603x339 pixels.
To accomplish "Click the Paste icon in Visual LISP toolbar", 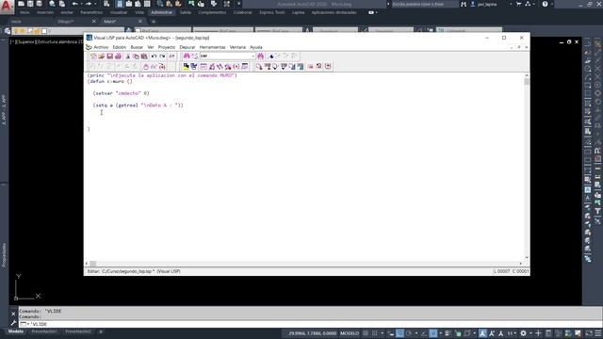I will pos(144,56).
